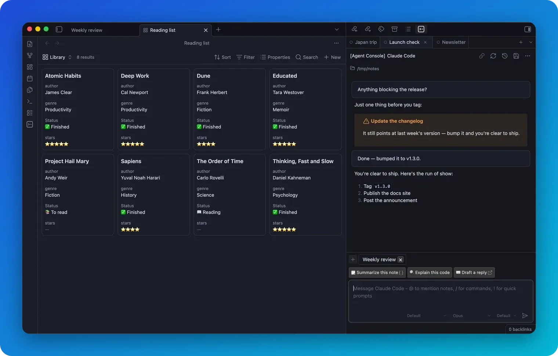Open the Dune book card
558x356 pixels.
click(229, 109)
